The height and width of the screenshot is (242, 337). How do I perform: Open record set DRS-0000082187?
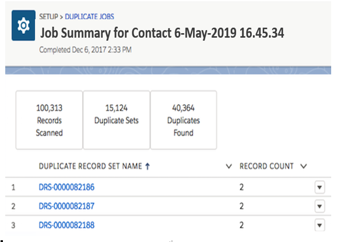point(66,206)
